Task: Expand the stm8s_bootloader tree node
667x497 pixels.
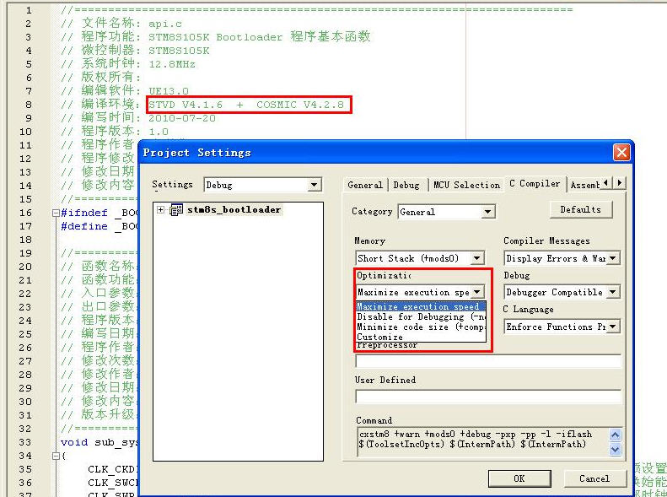Action: tap(161, 210)
